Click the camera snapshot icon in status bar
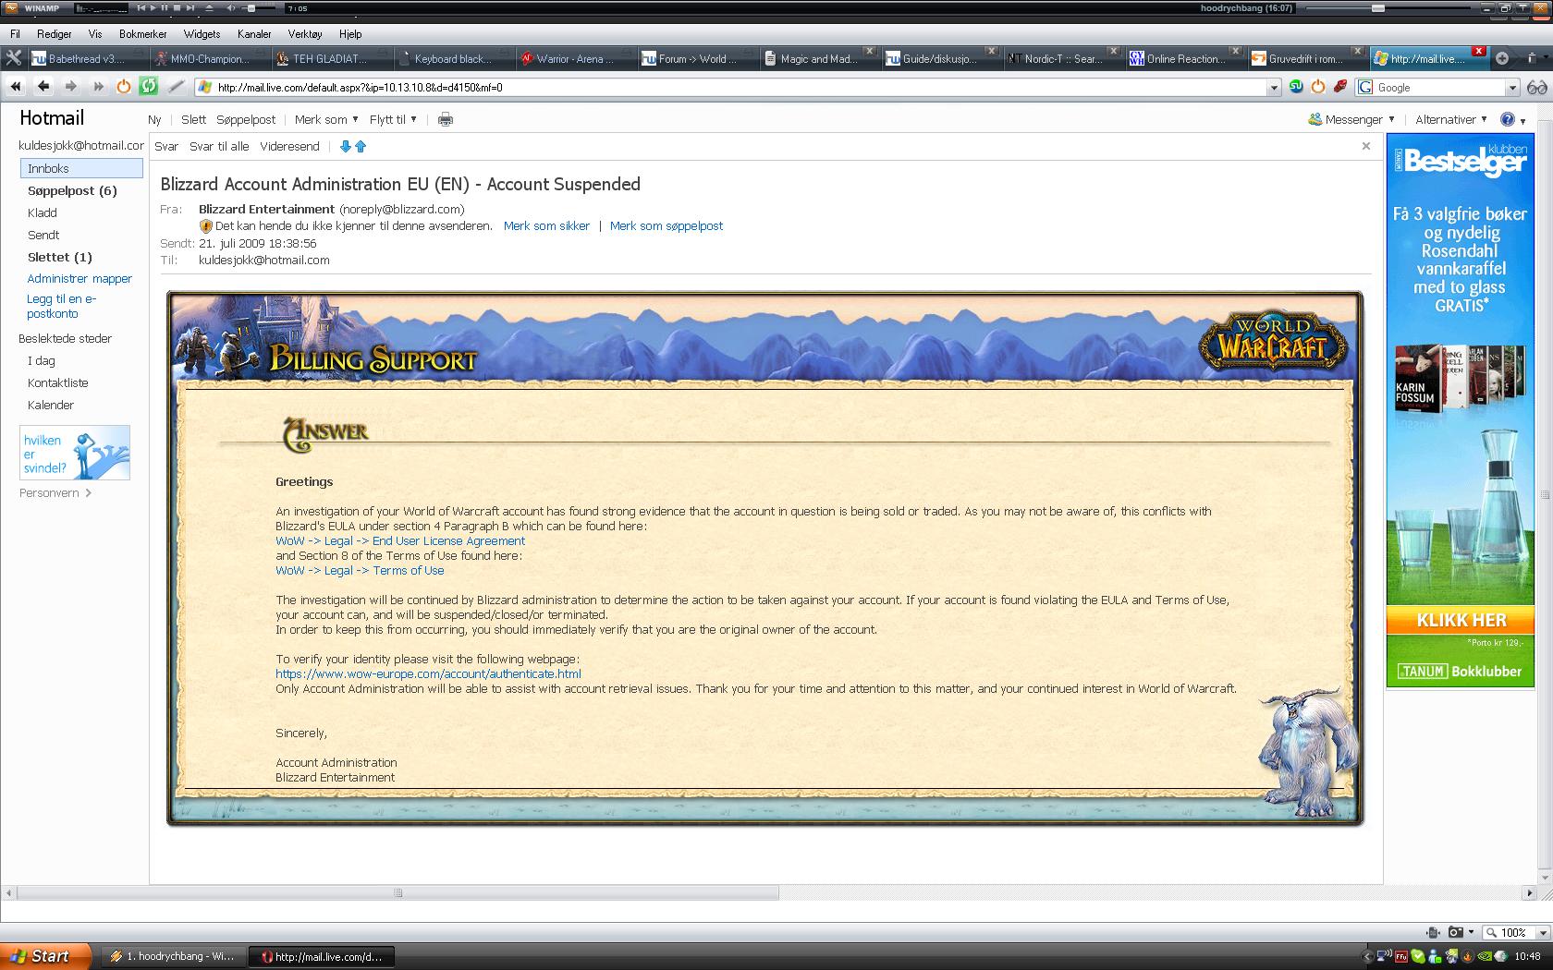 [x=1455, y=932]
